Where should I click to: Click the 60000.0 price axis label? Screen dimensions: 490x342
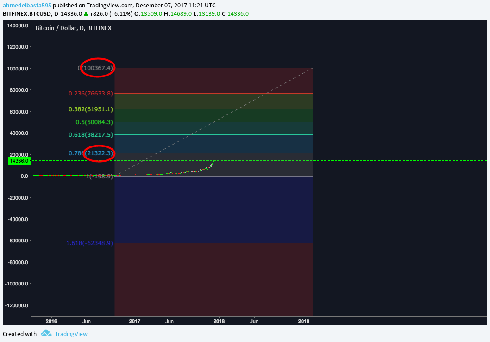coord(19,112)
